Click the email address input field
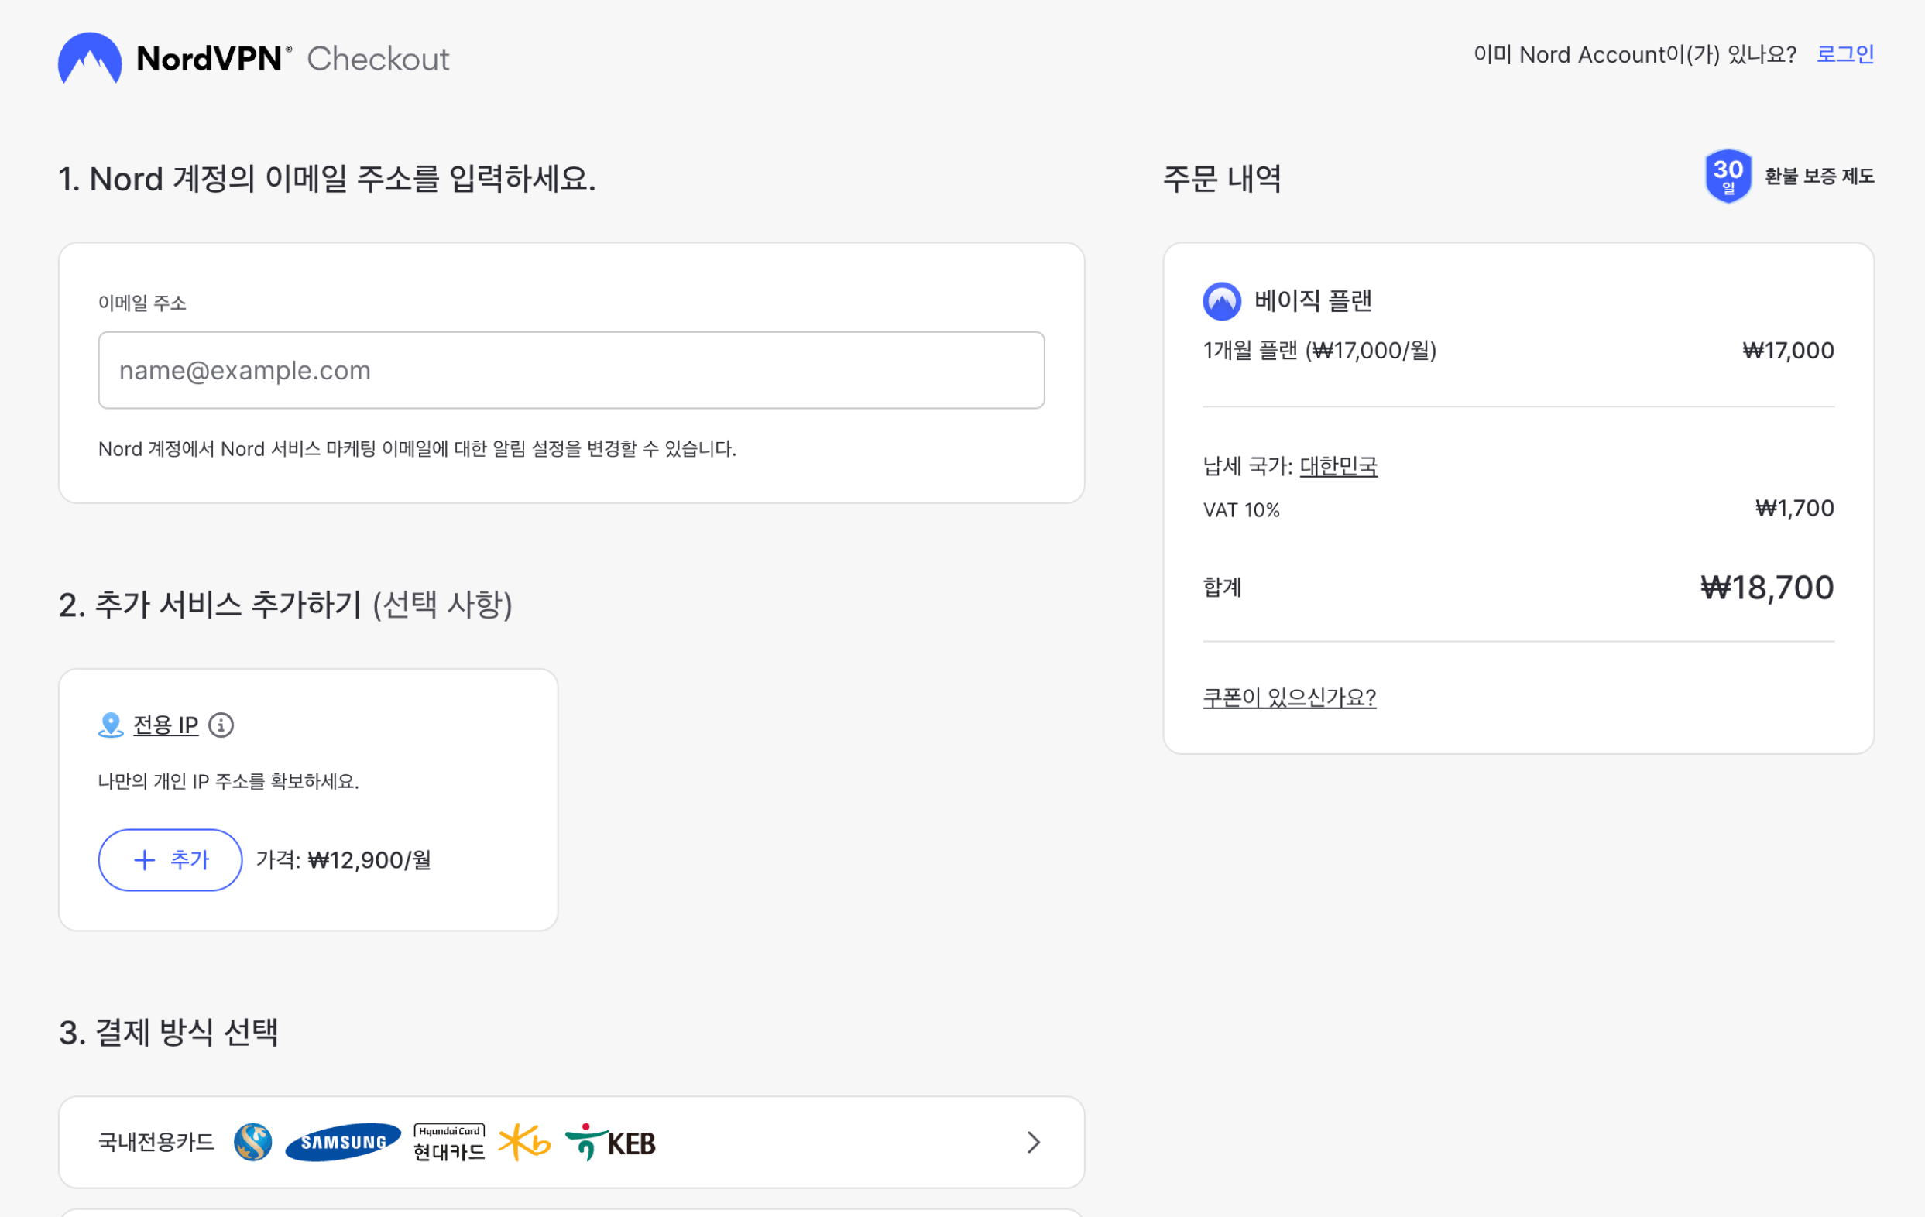This screenshot has width=1925, height=1217. [571, 370]
